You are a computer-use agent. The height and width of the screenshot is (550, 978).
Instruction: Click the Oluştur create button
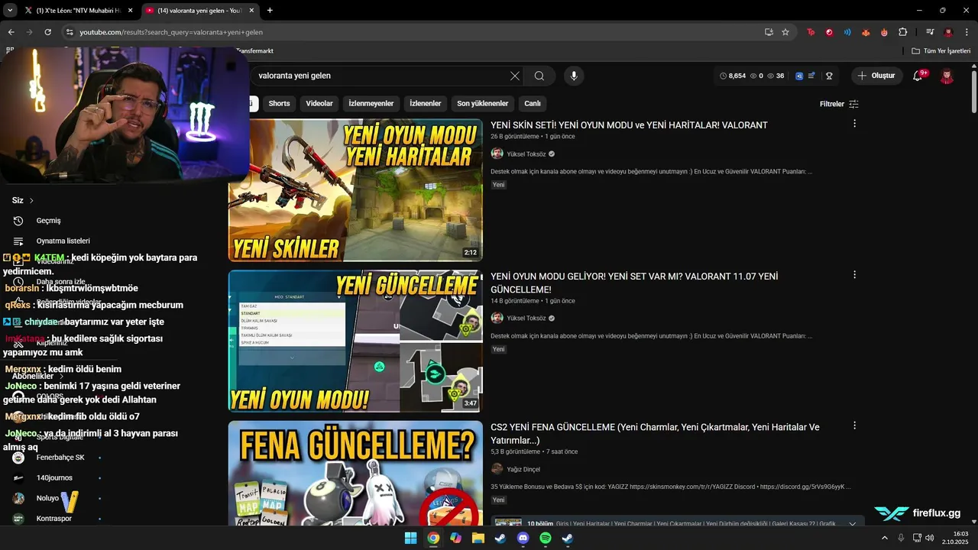pos(876,76)
